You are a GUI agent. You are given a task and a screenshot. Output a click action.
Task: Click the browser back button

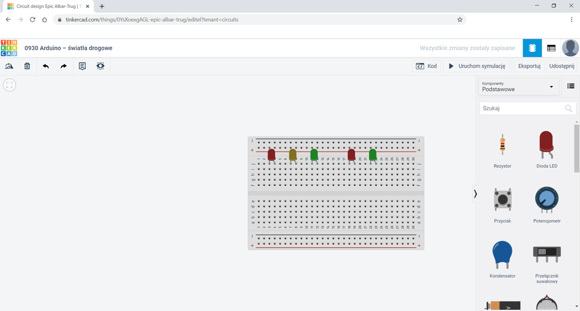[x=8, y=19]
